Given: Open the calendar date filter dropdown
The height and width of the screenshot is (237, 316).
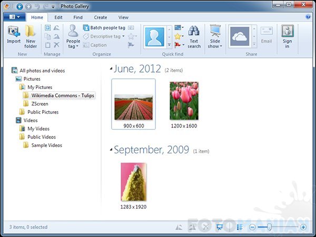Looking at the screenshot, I should 179,27.
